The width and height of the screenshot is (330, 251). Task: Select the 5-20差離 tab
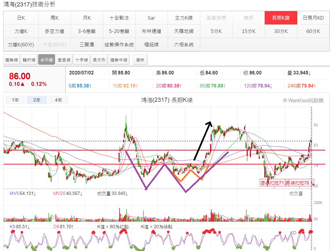[x=119, y=31]
